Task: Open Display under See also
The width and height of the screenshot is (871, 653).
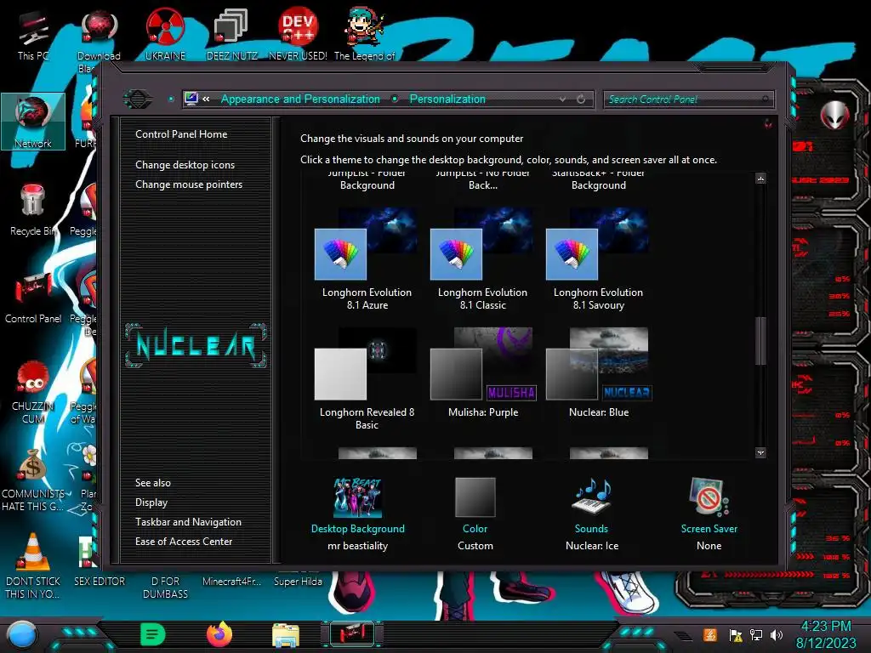Action: pos(151,503)
